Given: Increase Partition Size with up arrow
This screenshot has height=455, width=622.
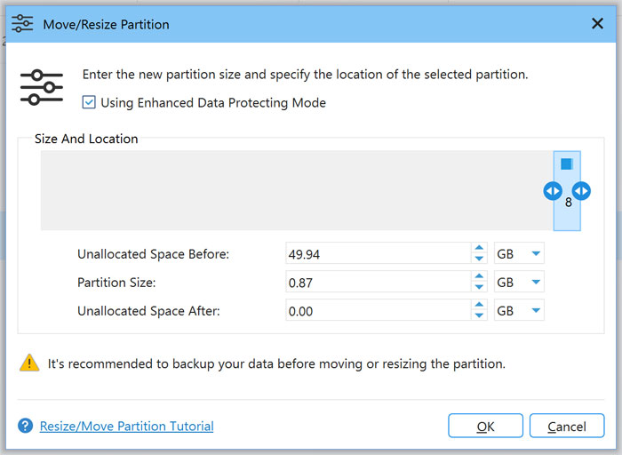Looking at the screenshot, I should 479,276.
